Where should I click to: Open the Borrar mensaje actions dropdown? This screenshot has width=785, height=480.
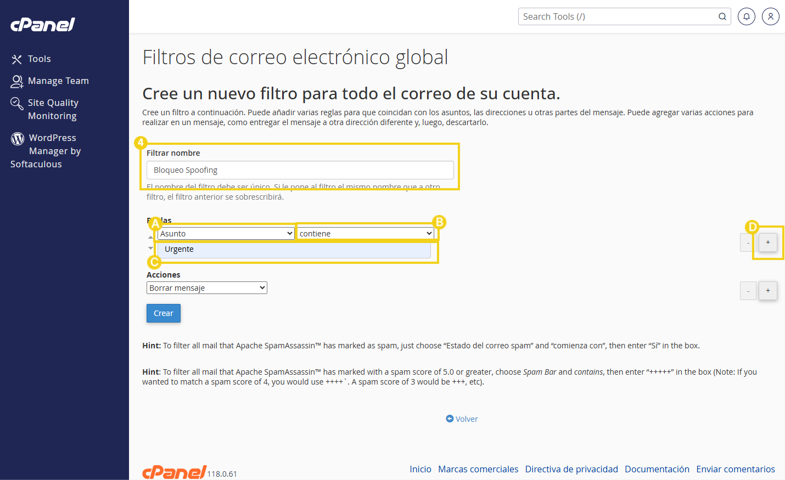point(206,287)
